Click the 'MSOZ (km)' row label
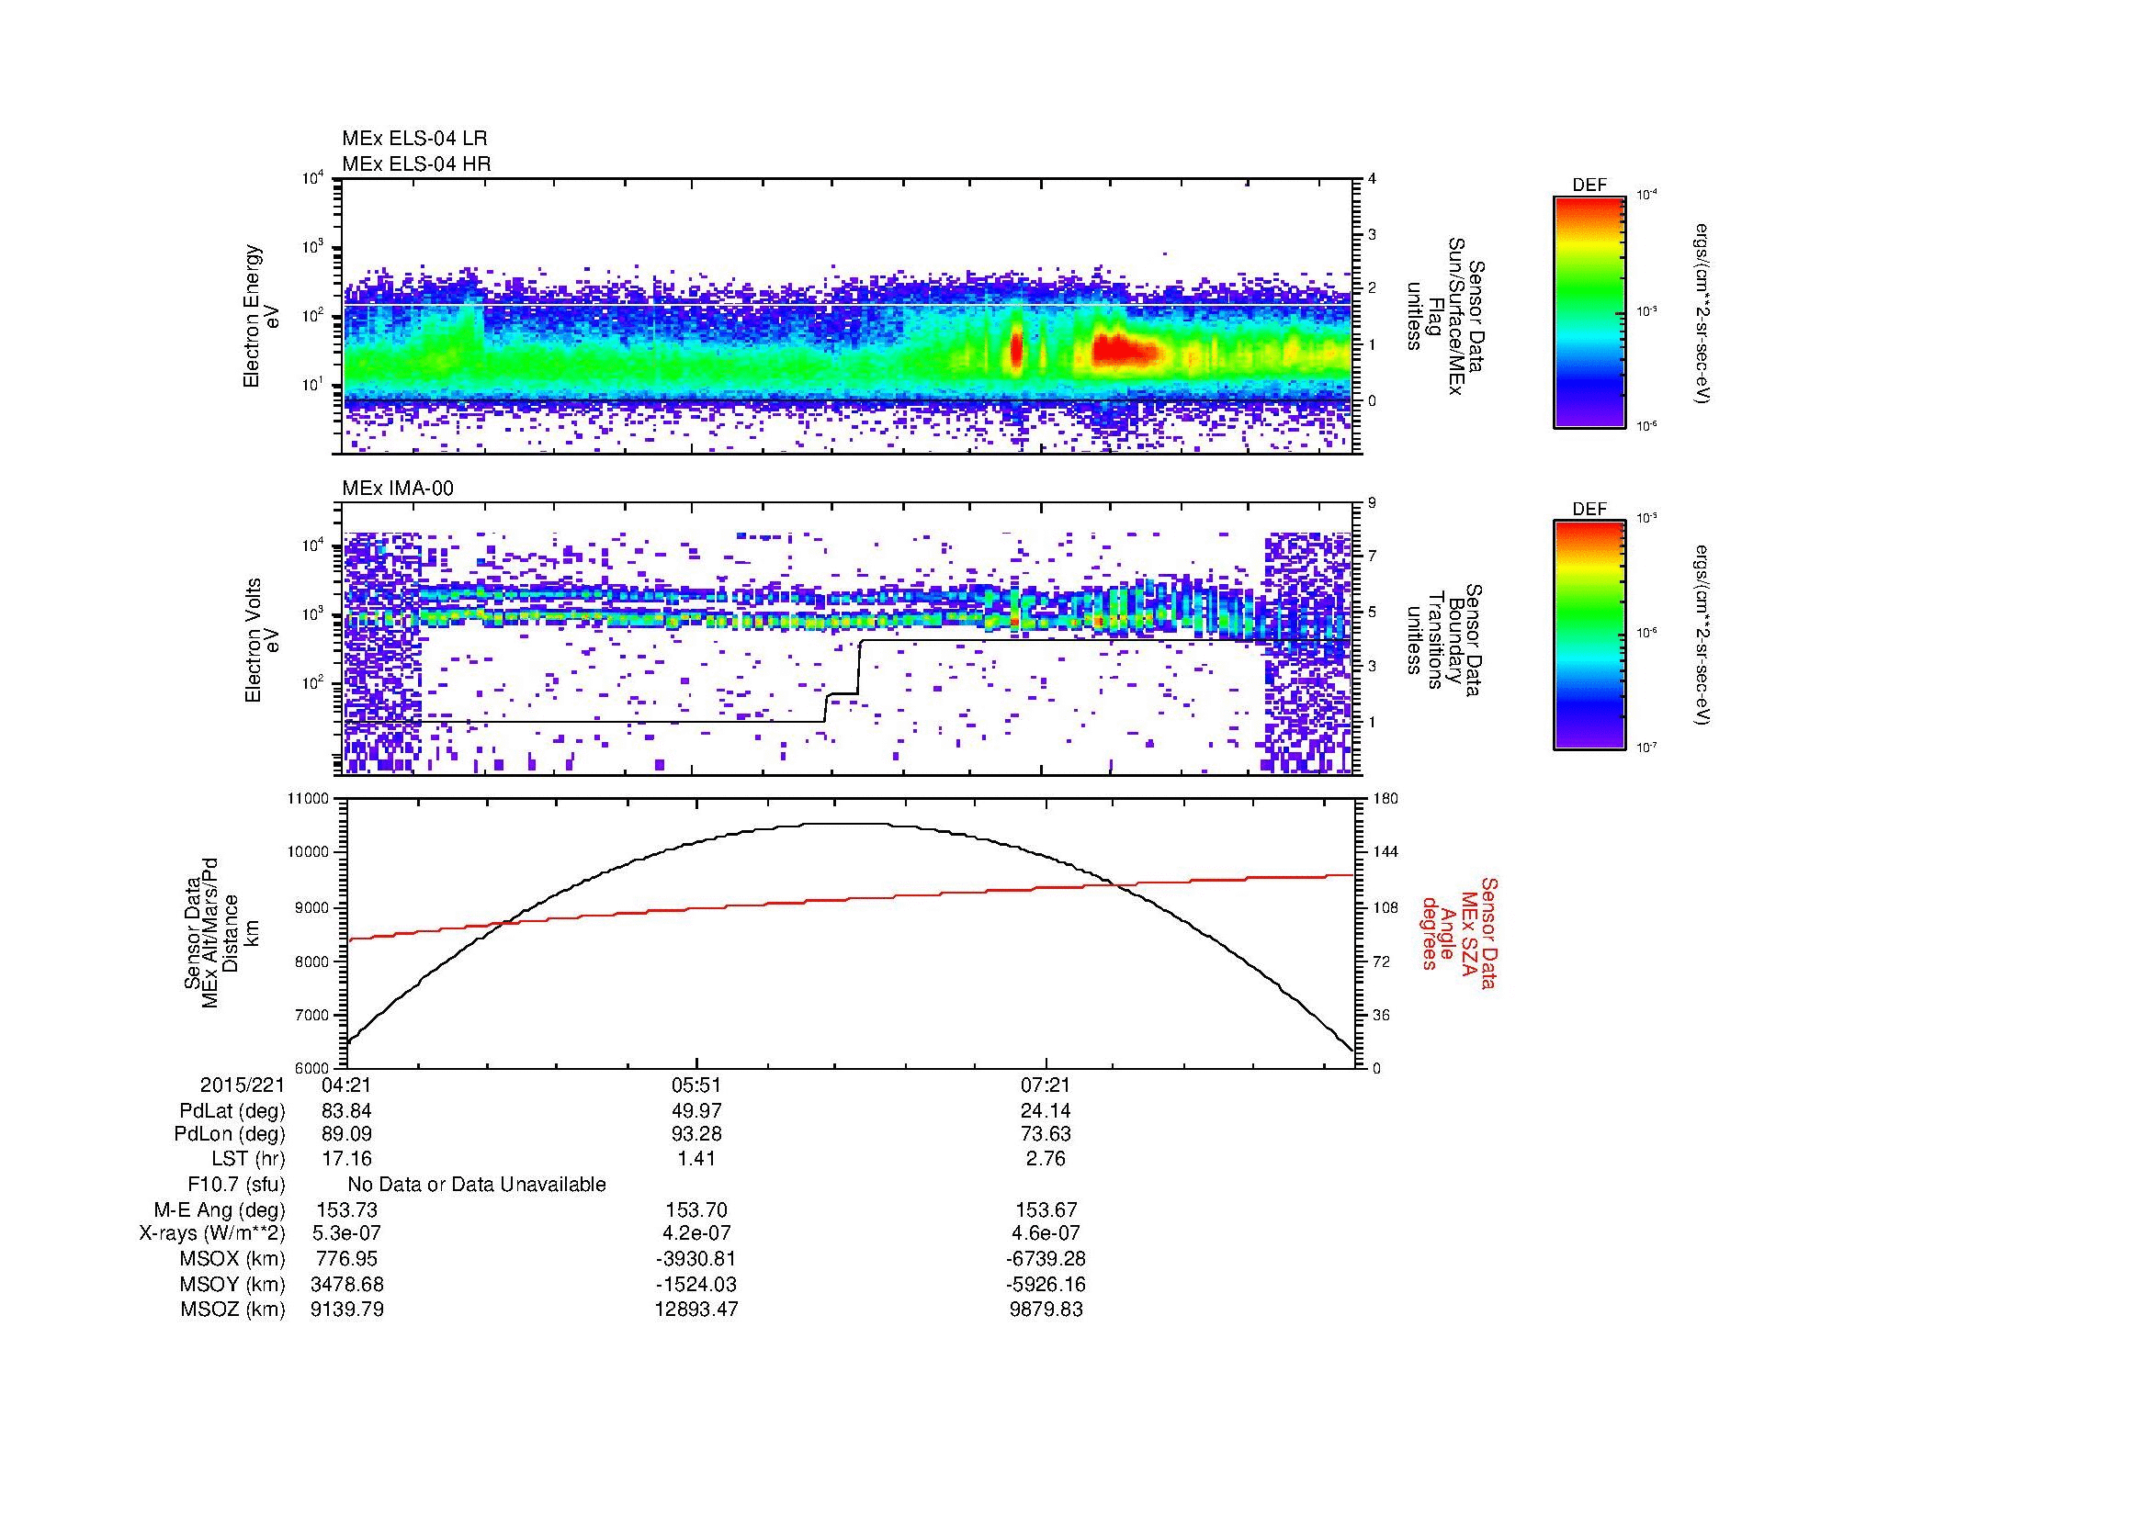The image size is (2149, 1518). click(232, 1310)
